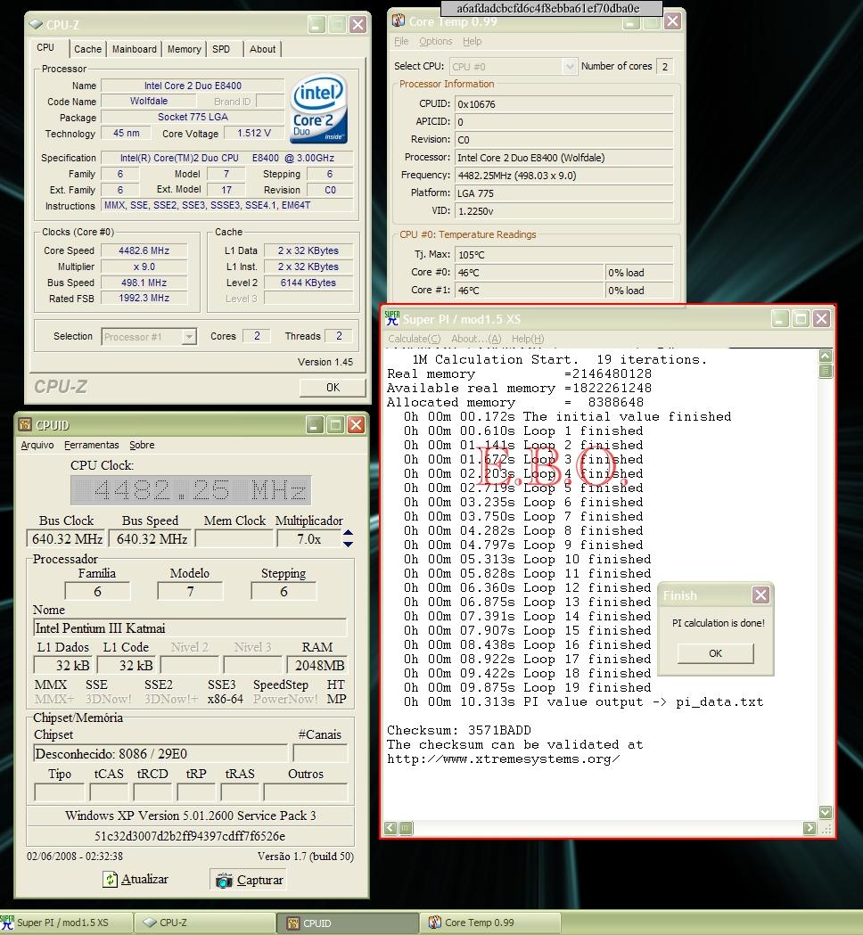
Task: Switch to Super PI in the taskbar
Action: coord(66,923)
